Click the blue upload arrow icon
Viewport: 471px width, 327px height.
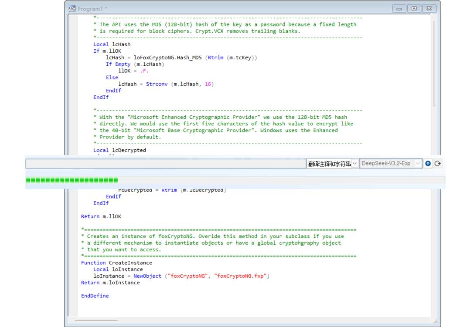coord(428,164)
